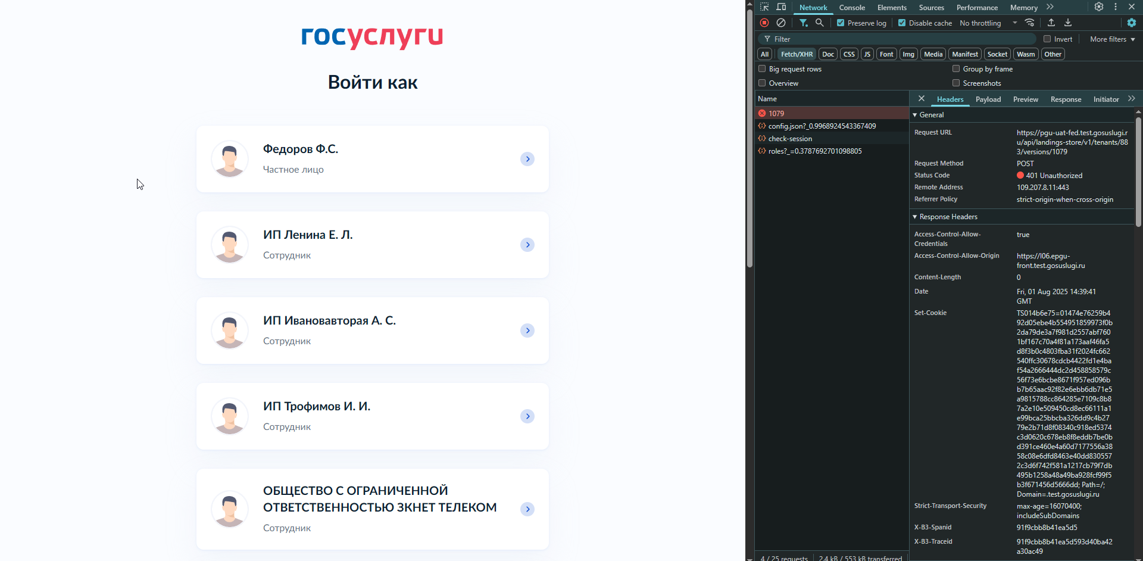This screenshot has width=1143, height=561.
Task: Filter requests by JS type
Action: (x=867, y=54)
